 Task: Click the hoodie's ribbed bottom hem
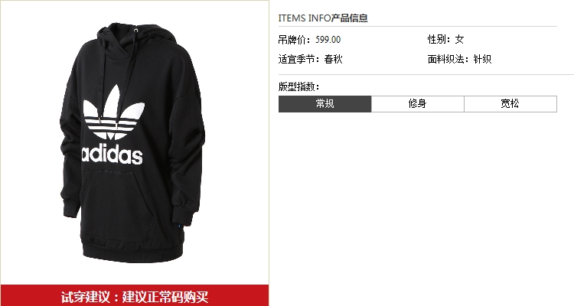click(132, 251)
